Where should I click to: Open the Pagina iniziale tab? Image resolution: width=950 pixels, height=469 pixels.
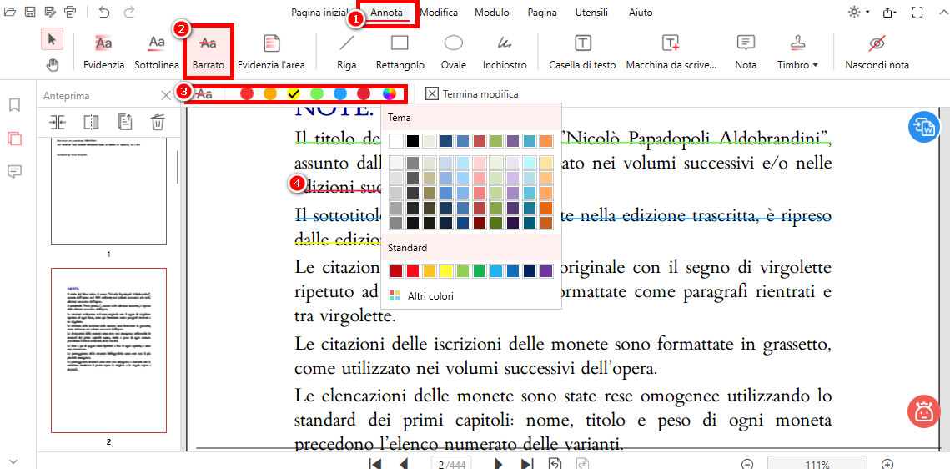click(x=319, y=13)
